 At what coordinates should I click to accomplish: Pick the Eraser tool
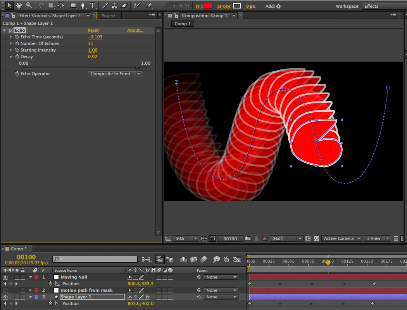(124, 6)
